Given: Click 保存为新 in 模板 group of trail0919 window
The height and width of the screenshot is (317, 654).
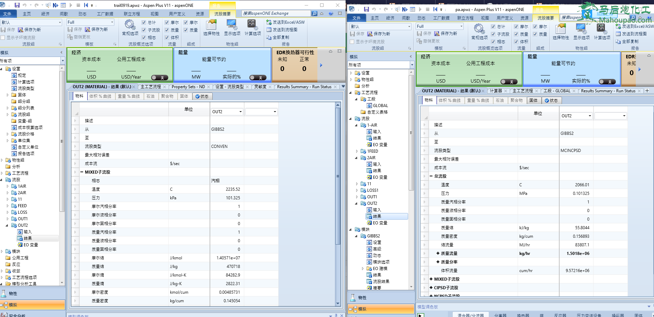Looking at the screenshot, I should tap(97, 30).
